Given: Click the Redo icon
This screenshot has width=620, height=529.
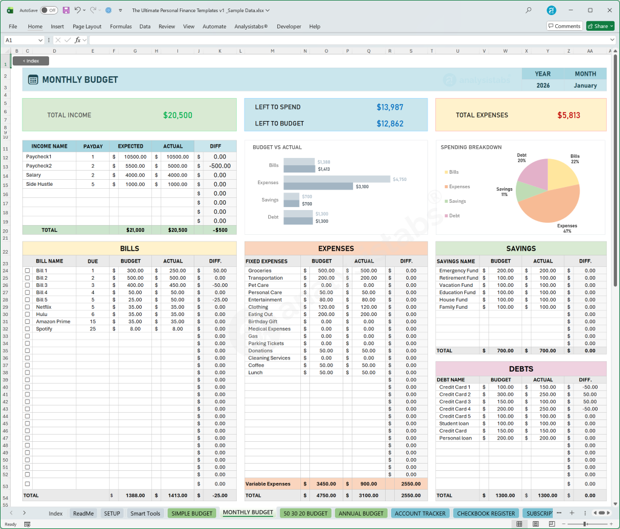Looking at the screenshot, I should click(93, 10).
